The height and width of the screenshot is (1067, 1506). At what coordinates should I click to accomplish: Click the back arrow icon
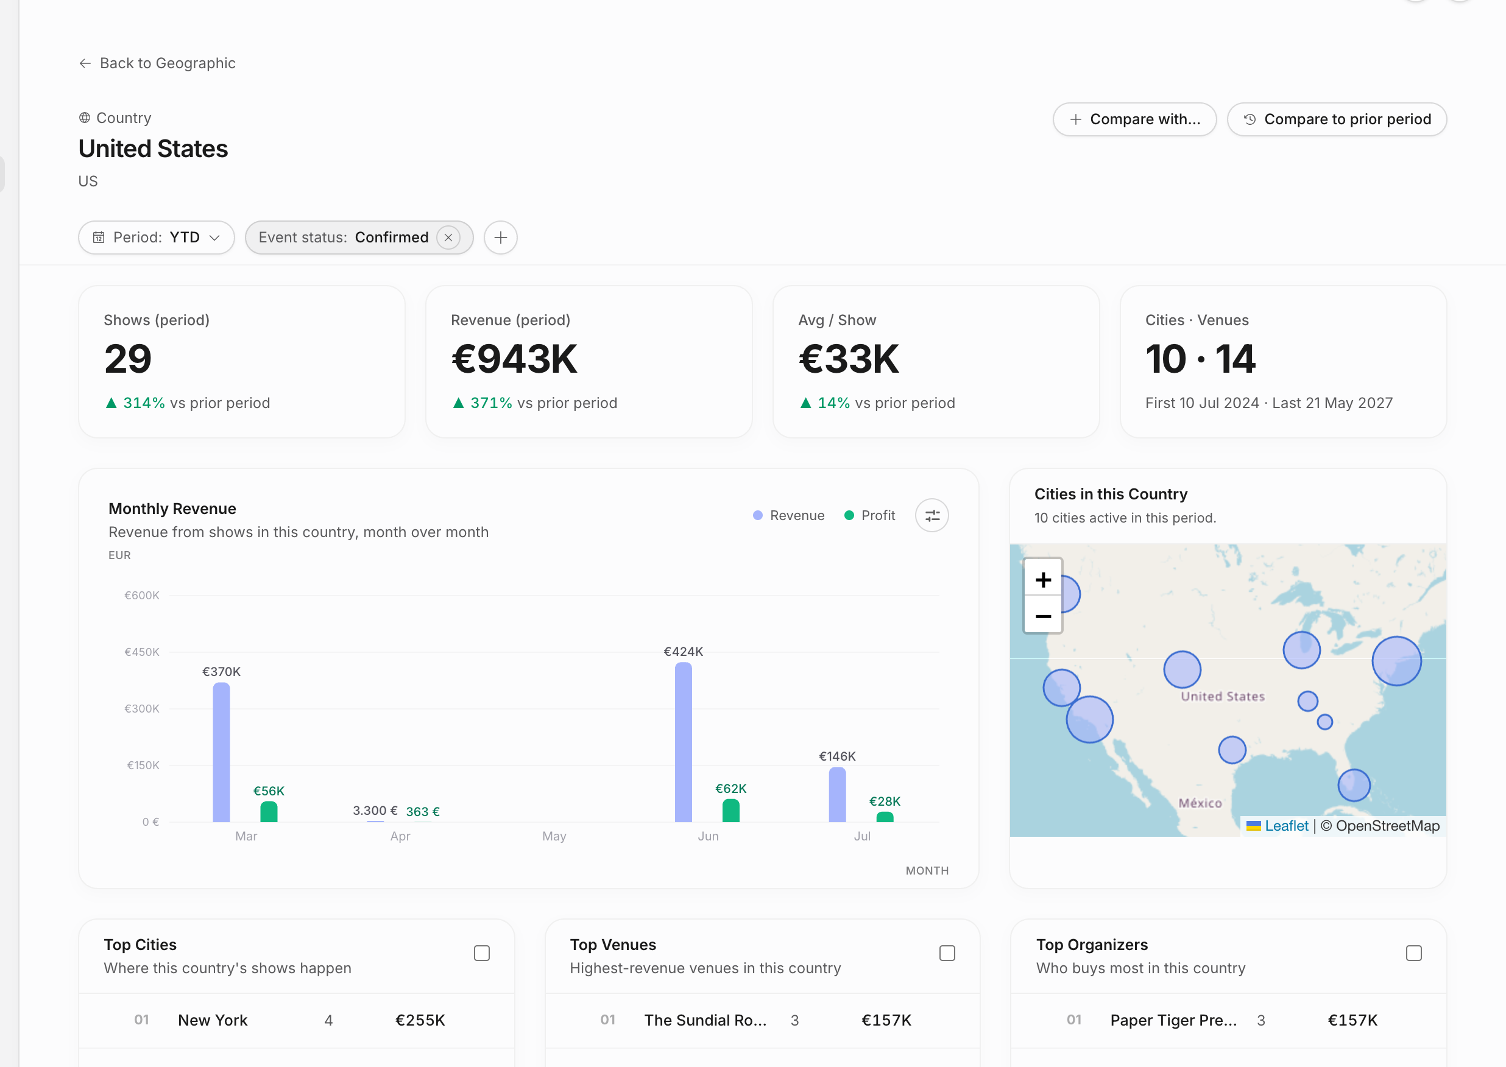pos(85,63)
